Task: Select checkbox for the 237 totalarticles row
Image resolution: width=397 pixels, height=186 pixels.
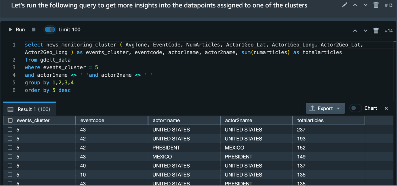Action: pos(10,130)
